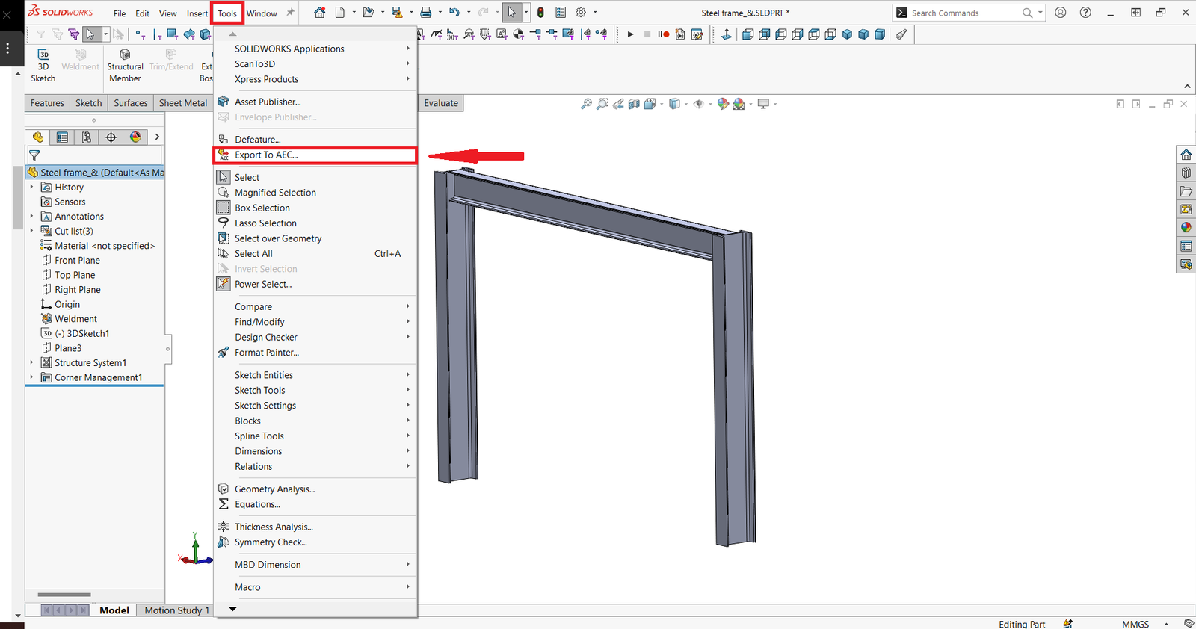Expand the Cut list(3) folder
This screenshot has width=1196, height=629.
pyautogui.click(x=31, y=231)
